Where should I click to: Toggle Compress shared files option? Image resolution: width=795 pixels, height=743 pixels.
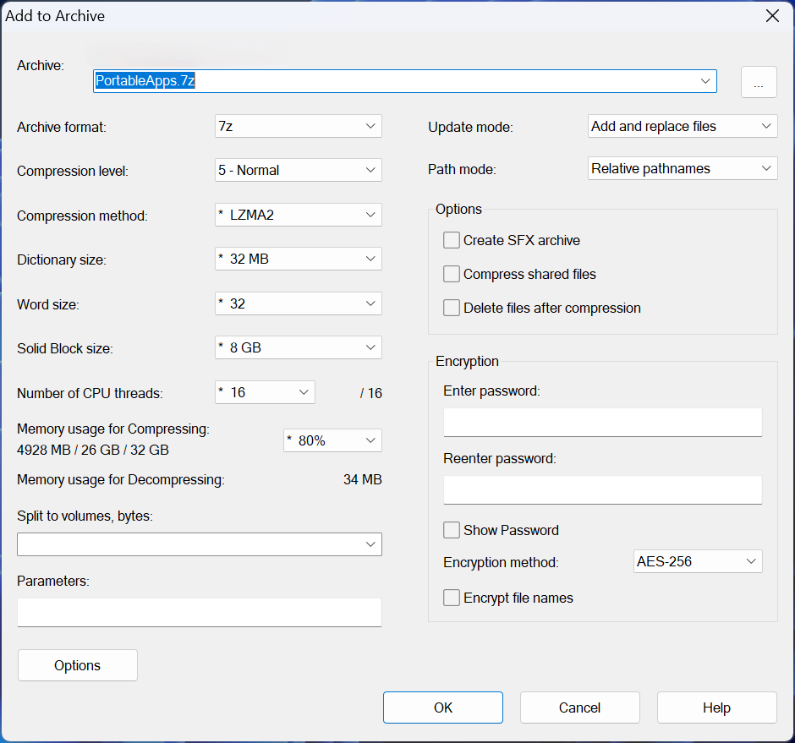[452, 274]
